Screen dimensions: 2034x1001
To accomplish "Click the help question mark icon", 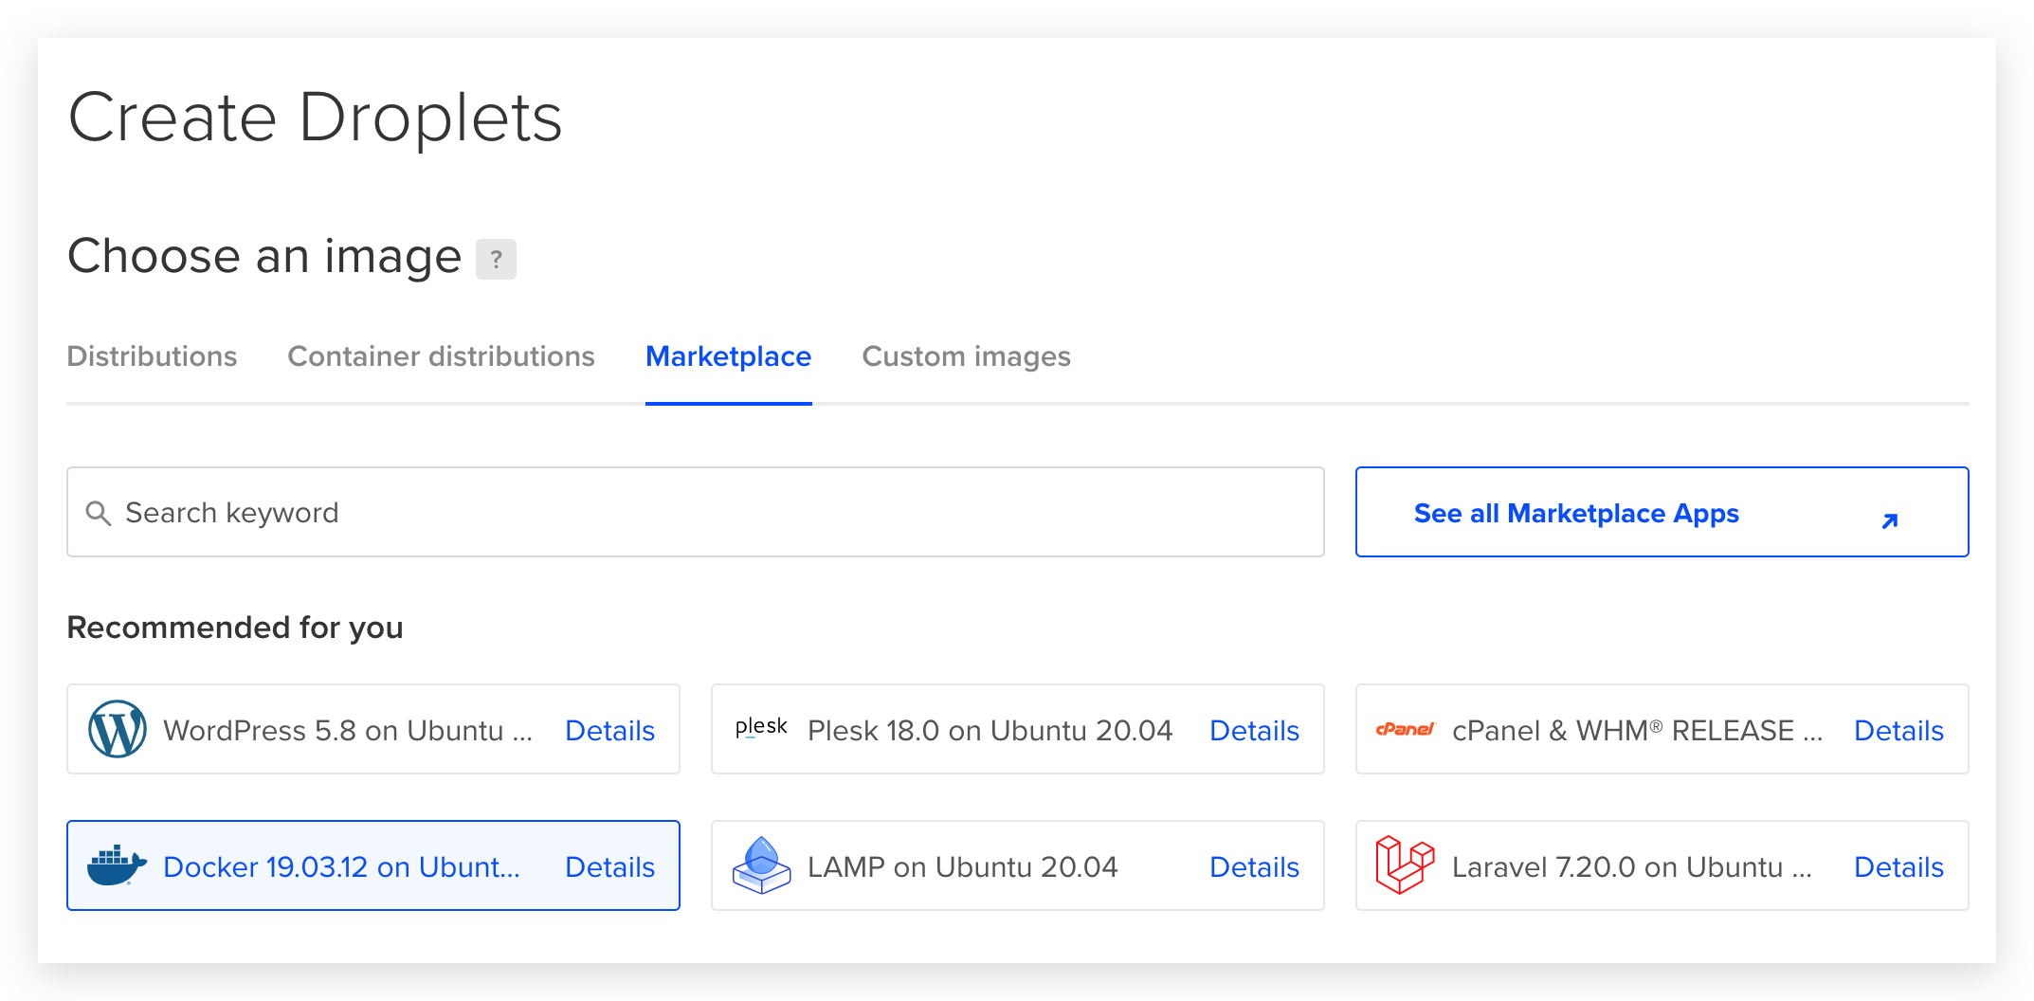I will [496, 259].
